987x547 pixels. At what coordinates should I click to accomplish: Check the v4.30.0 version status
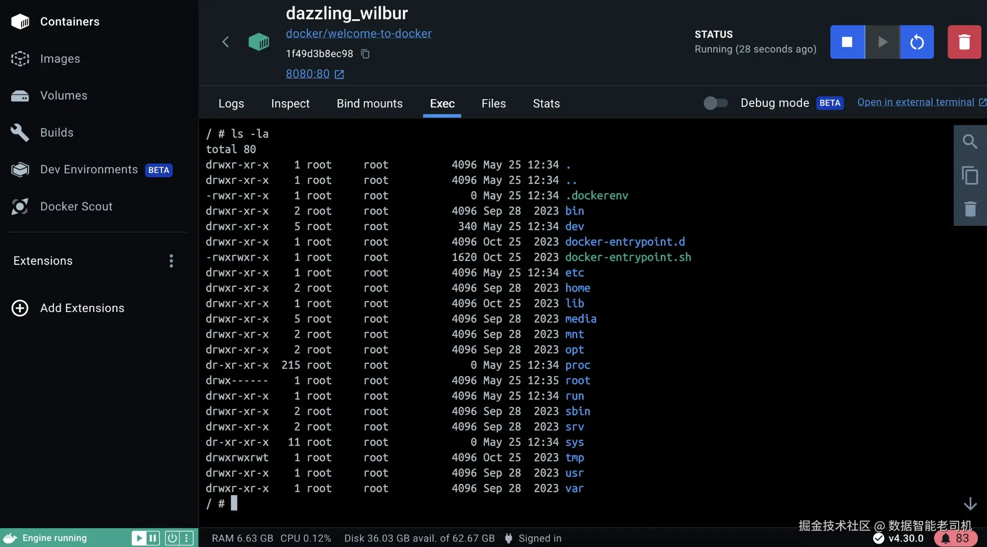[x=898, y=538]
